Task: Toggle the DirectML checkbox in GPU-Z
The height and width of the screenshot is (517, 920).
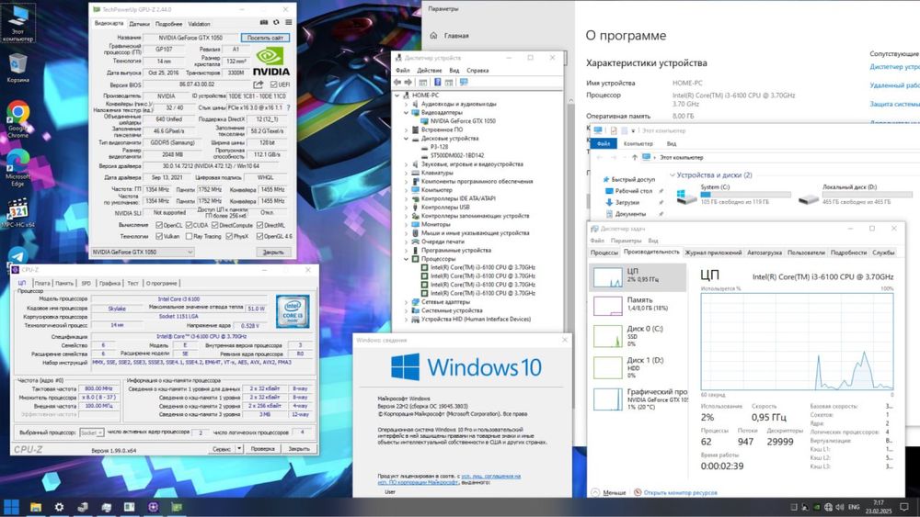Action: tap(259, 225)
